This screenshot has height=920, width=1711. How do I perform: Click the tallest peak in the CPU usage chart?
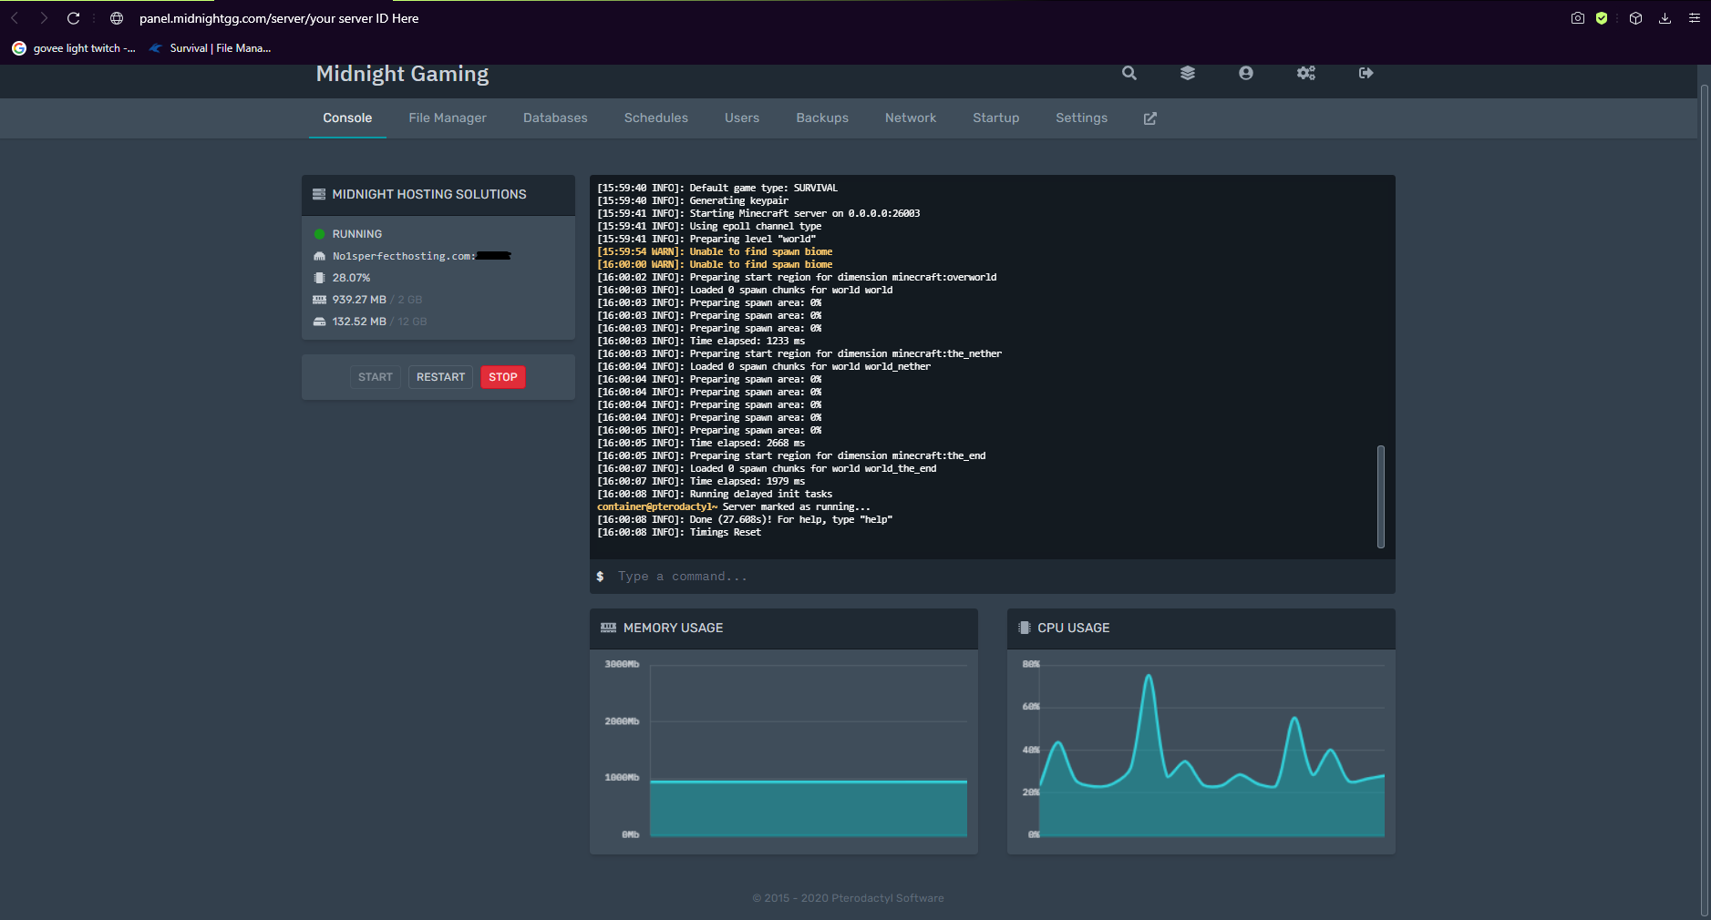(1149, 677)
